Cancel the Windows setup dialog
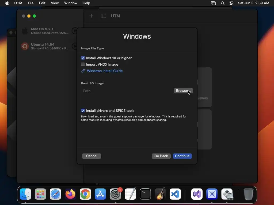 coord(92,156)
